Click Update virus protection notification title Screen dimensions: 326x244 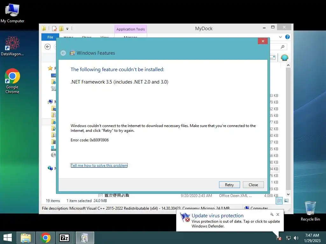click(x=217, y=216)
